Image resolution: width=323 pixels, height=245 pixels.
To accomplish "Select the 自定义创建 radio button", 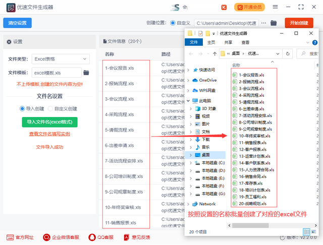I will coord(51,108).
